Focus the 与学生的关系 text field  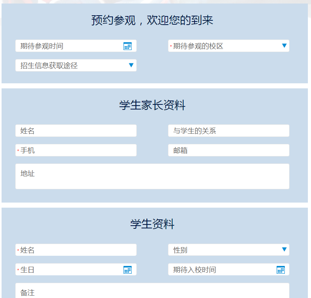click(x=229, y=131)
